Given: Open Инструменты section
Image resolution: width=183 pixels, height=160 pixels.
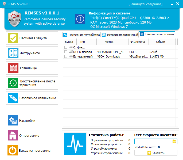Looking at the screenshot, I should pos(32,53).
